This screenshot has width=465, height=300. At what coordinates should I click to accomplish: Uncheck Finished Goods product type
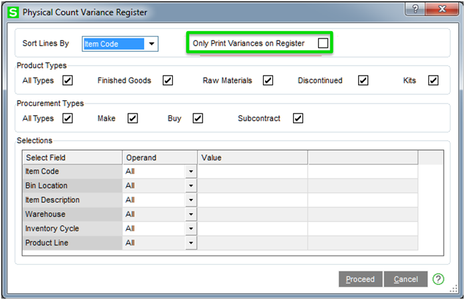(x=167, y=80)
